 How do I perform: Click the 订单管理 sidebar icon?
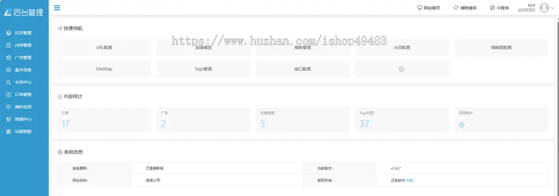pyautogui.click(x=8, y=95)
